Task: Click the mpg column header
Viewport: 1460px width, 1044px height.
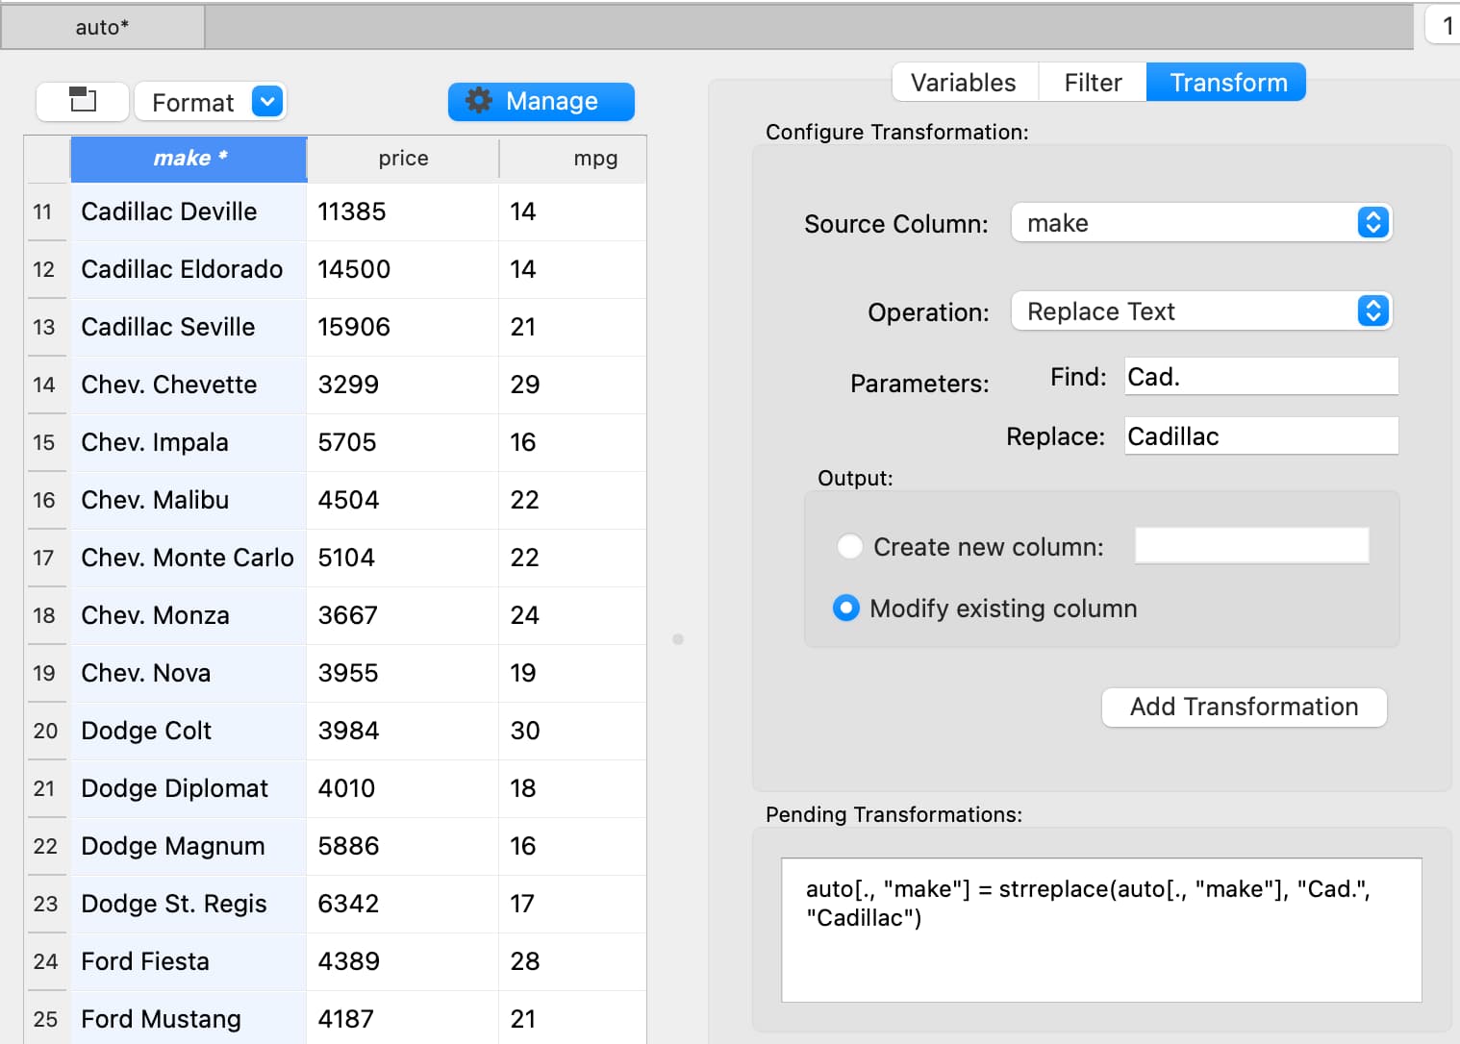Action: [594, 159]
